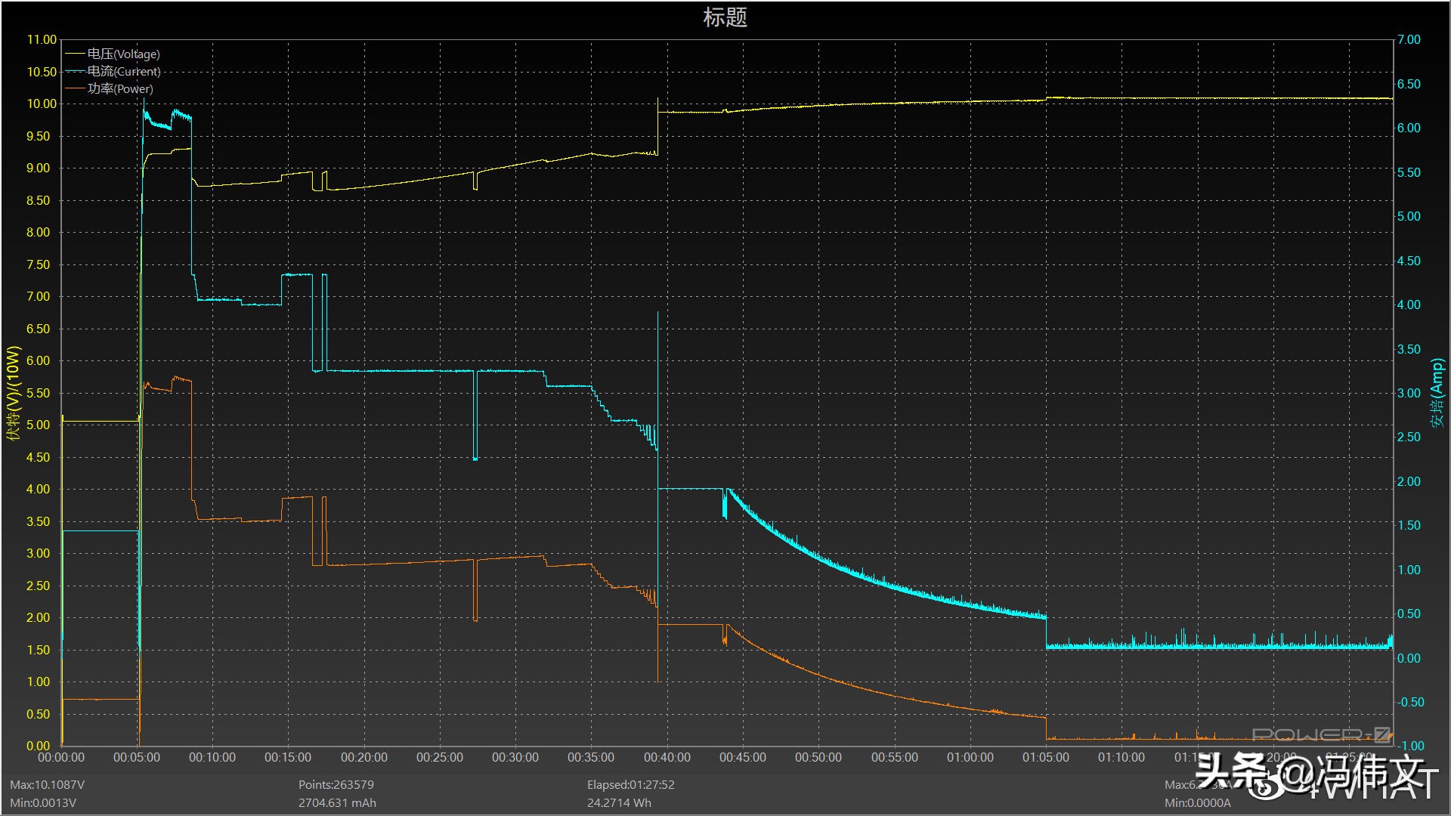Click the chart title 标题
1451x816 pixels.
725,17
